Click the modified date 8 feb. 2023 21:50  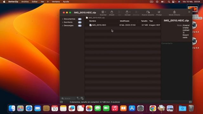(x=128, y=25)
